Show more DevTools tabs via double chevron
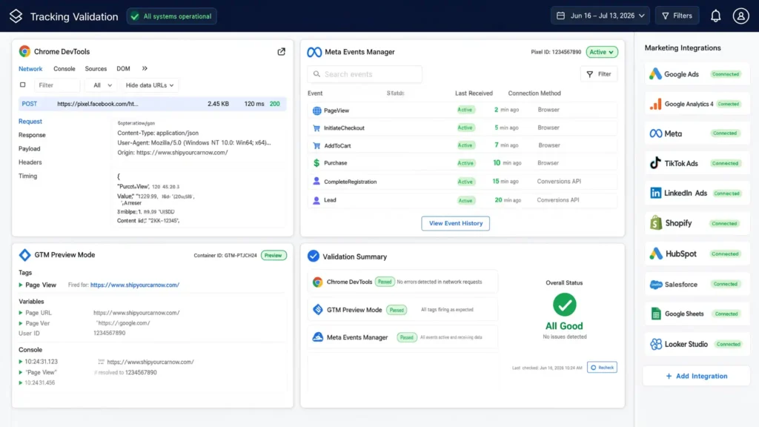 [145, 68]
